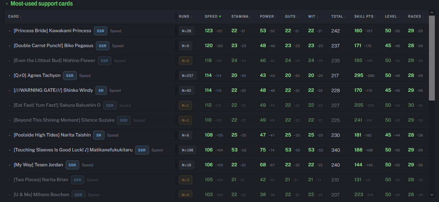
Task: Sort by the RACES column header
Action: (416, 17)
